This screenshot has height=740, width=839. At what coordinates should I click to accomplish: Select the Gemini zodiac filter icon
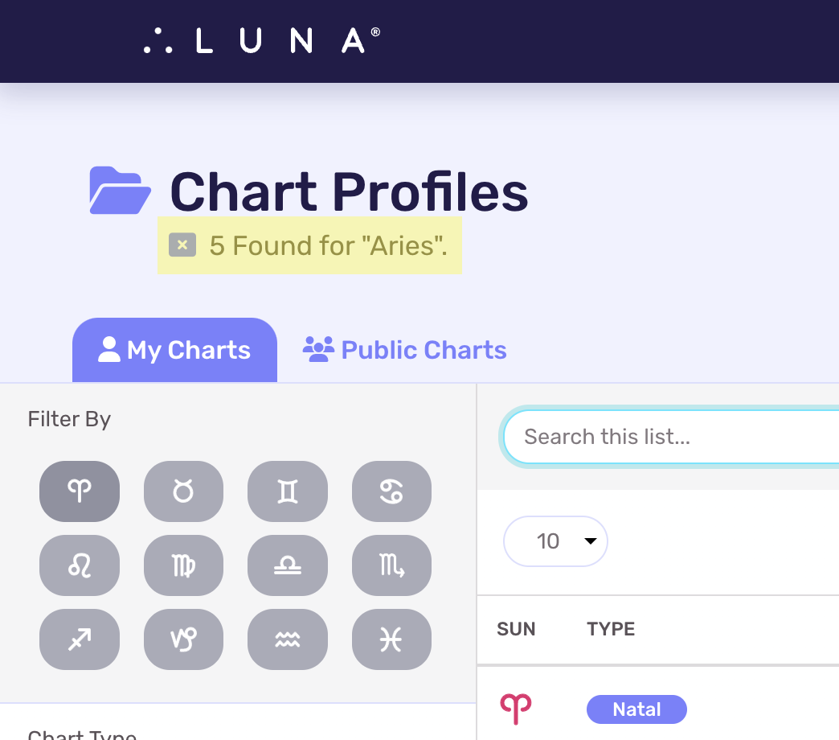(287, 491)
